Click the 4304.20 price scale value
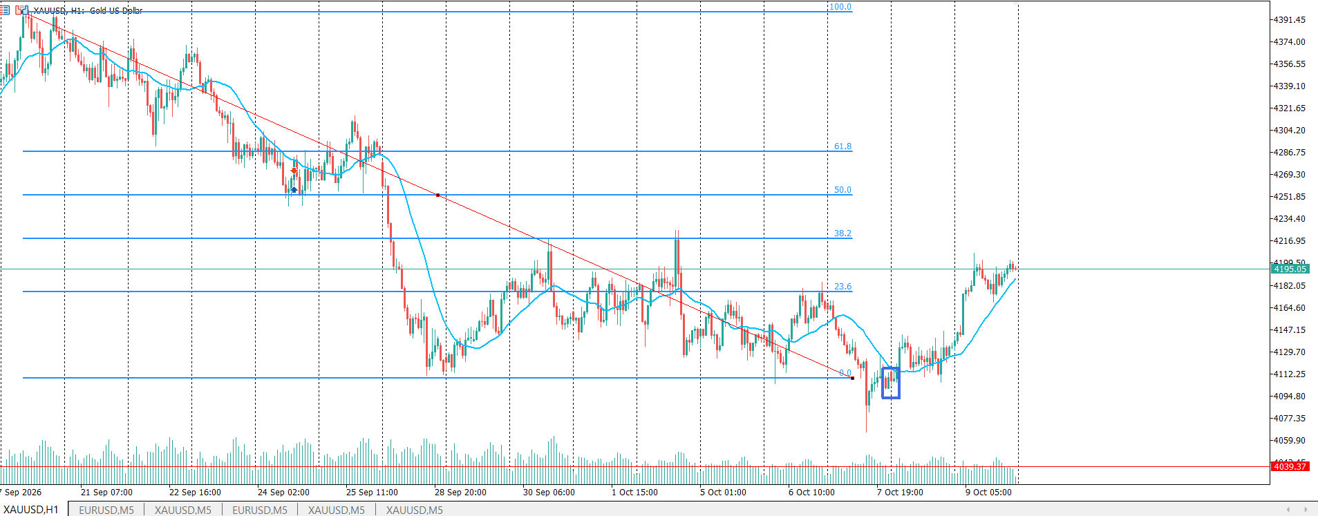 (x=1290, y=131)
